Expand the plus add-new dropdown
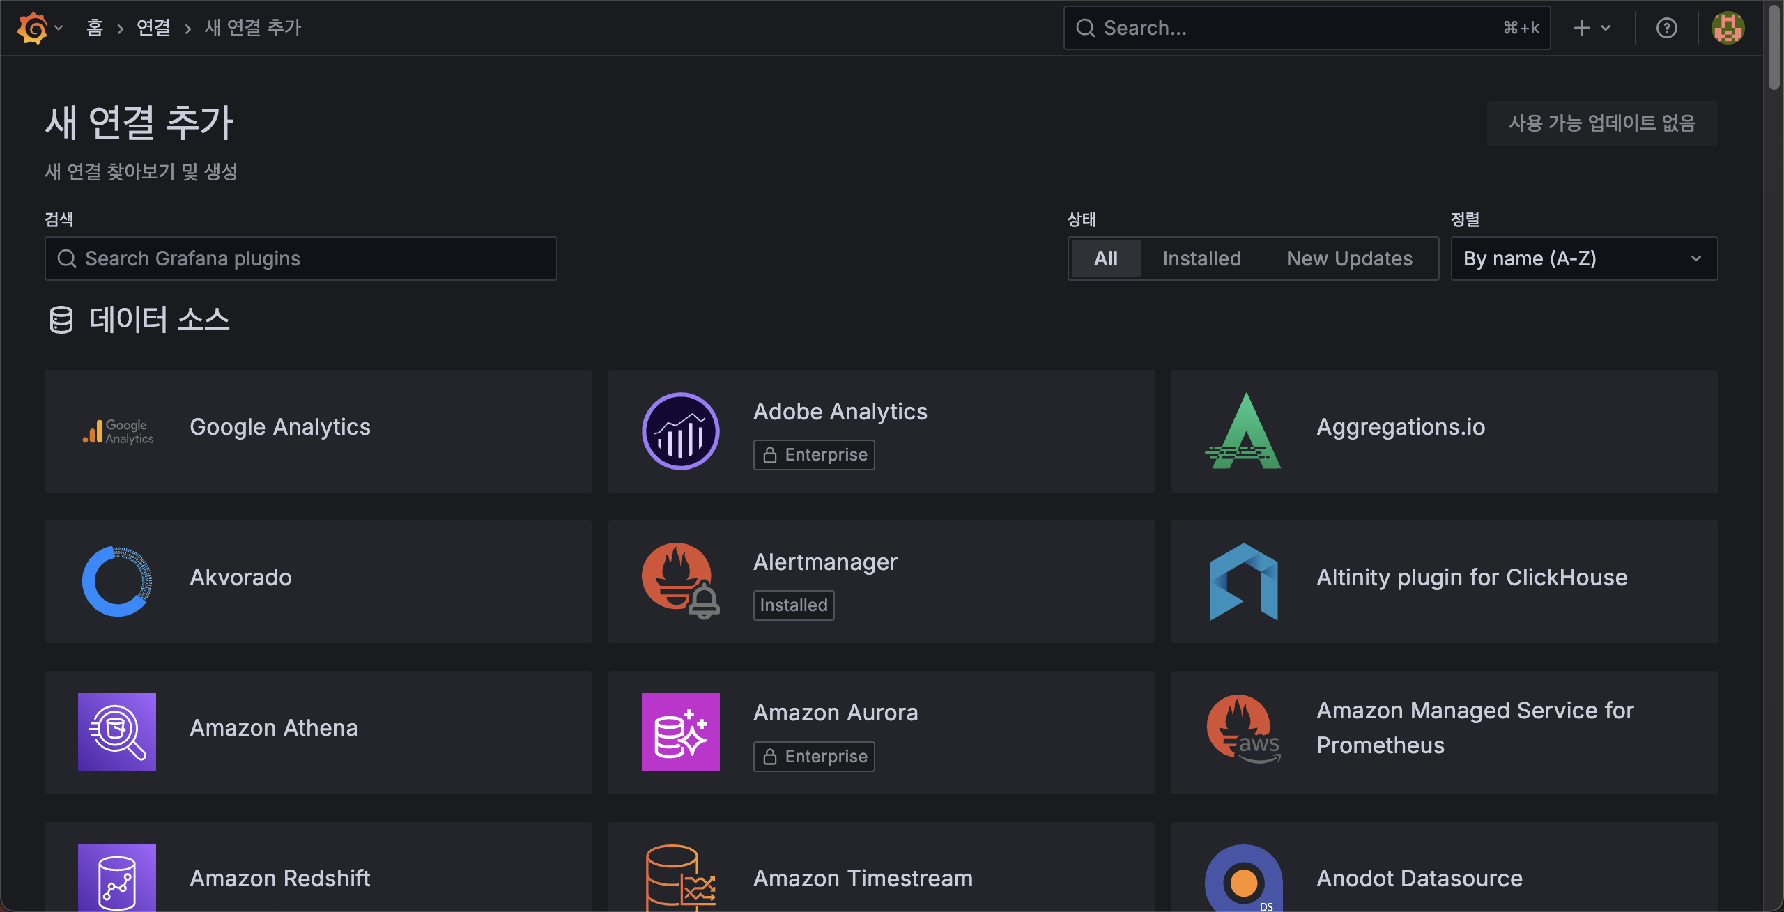 (x=1592, y=28)
